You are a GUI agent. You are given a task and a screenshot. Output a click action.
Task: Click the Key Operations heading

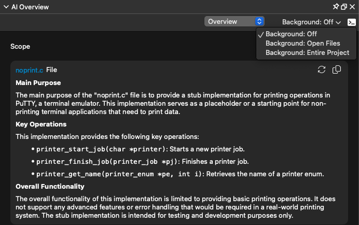(41, 124)
